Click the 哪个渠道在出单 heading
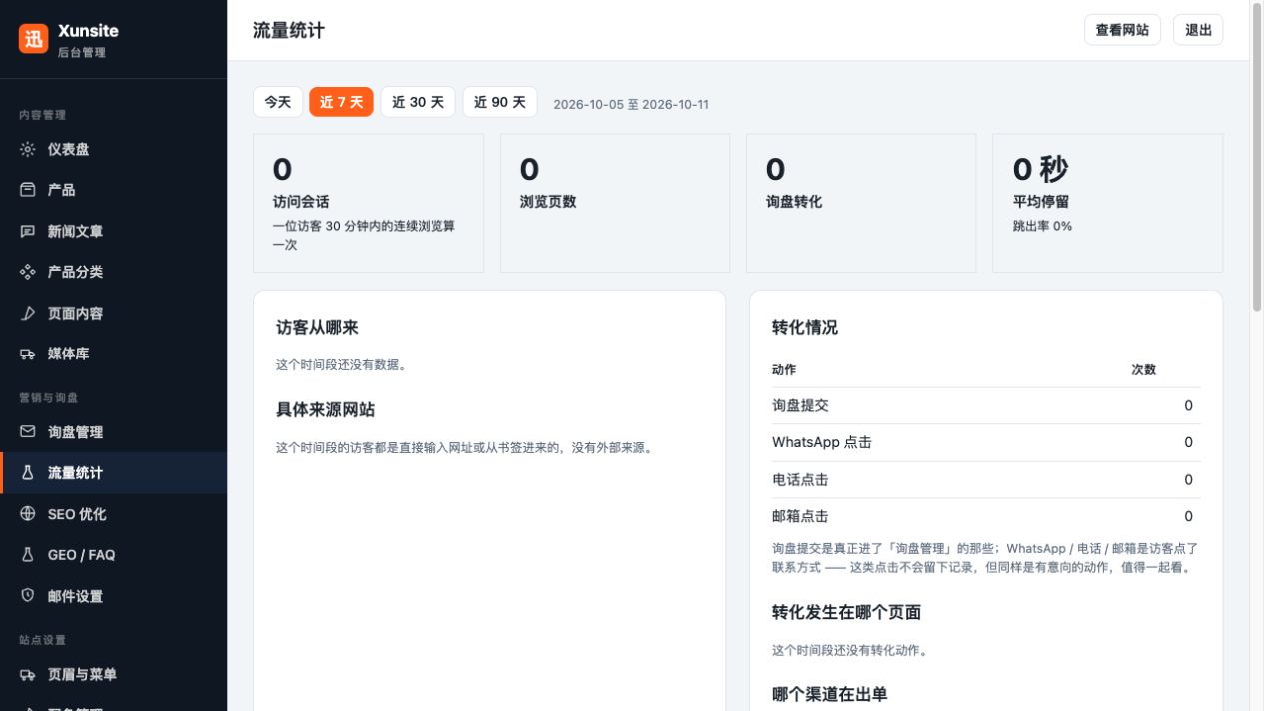 click(830, 694)
